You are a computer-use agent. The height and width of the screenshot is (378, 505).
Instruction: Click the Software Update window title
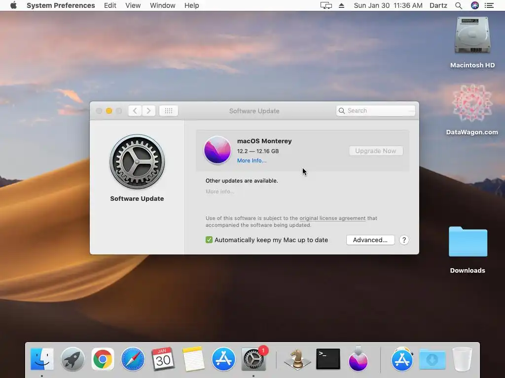254,111
